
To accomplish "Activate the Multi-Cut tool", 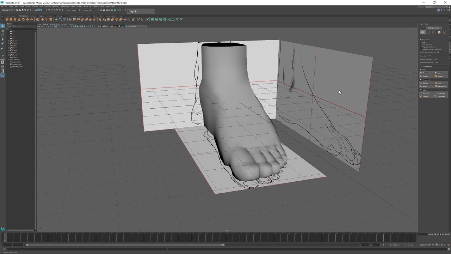I will tap(427, 93).
